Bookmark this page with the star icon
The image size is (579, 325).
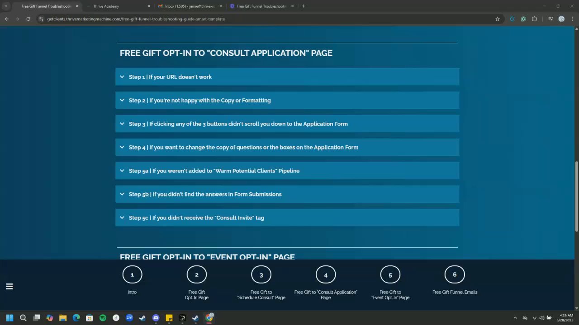coord(498,19)
